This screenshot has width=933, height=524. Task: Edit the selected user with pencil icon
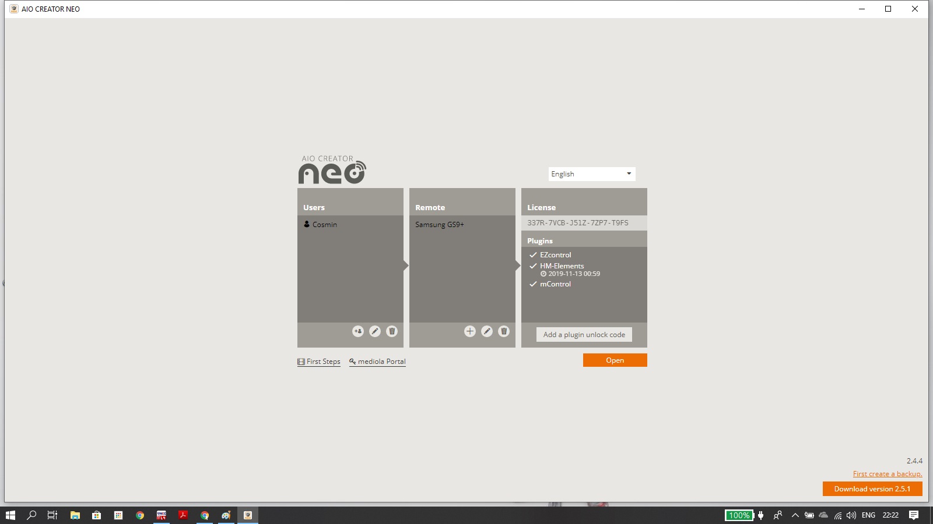375,331
